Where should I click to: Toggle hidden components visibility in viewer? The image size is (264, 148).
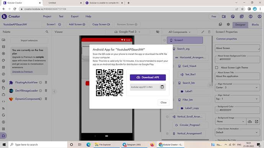pos(157,32)
